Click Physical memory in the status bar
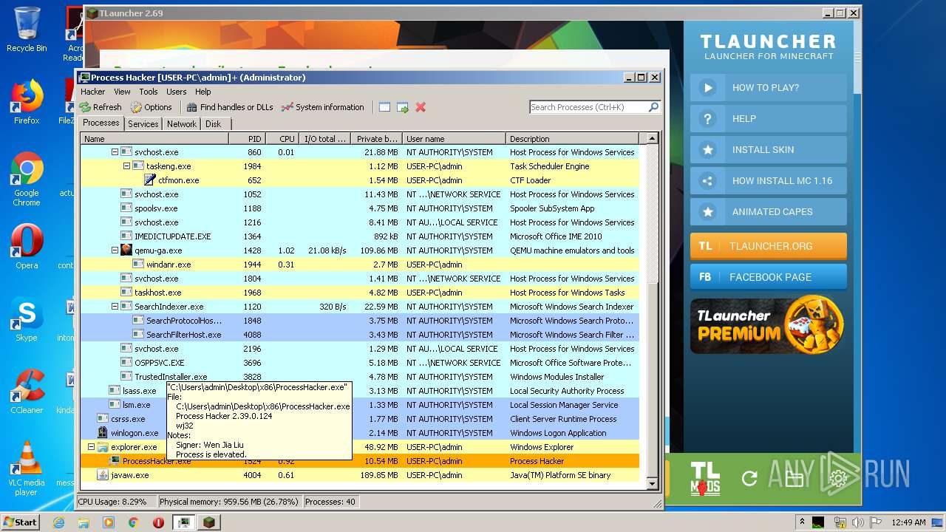Screen dimensions: 946x532 coord(229,502)
